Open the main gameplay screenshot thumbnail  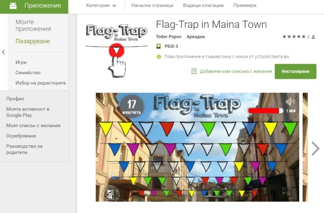point(197,147)
